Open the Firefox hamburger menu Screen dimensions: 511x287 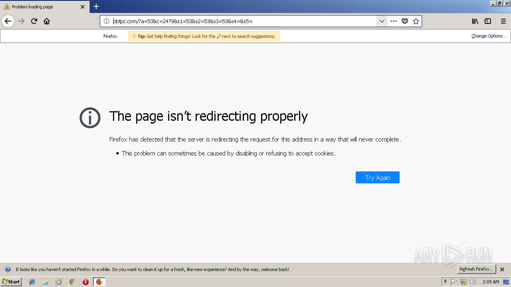point(503,21)
